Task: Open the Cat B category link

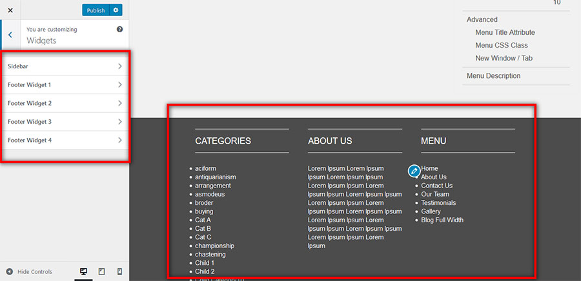Action: 203,229
